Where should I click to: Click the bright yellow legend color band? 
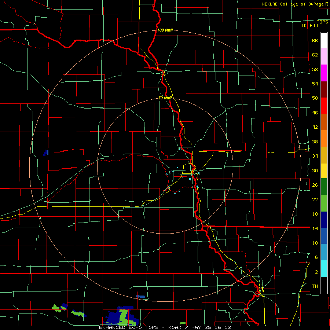(324, 170)
